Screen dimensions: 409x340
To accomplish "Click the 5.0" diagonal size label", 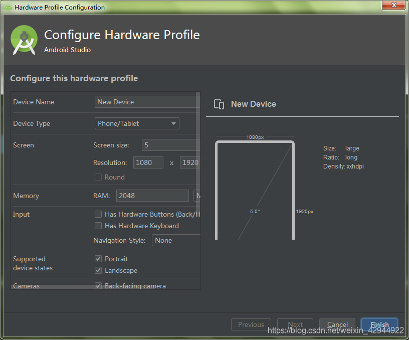I will tap(255, 211).
